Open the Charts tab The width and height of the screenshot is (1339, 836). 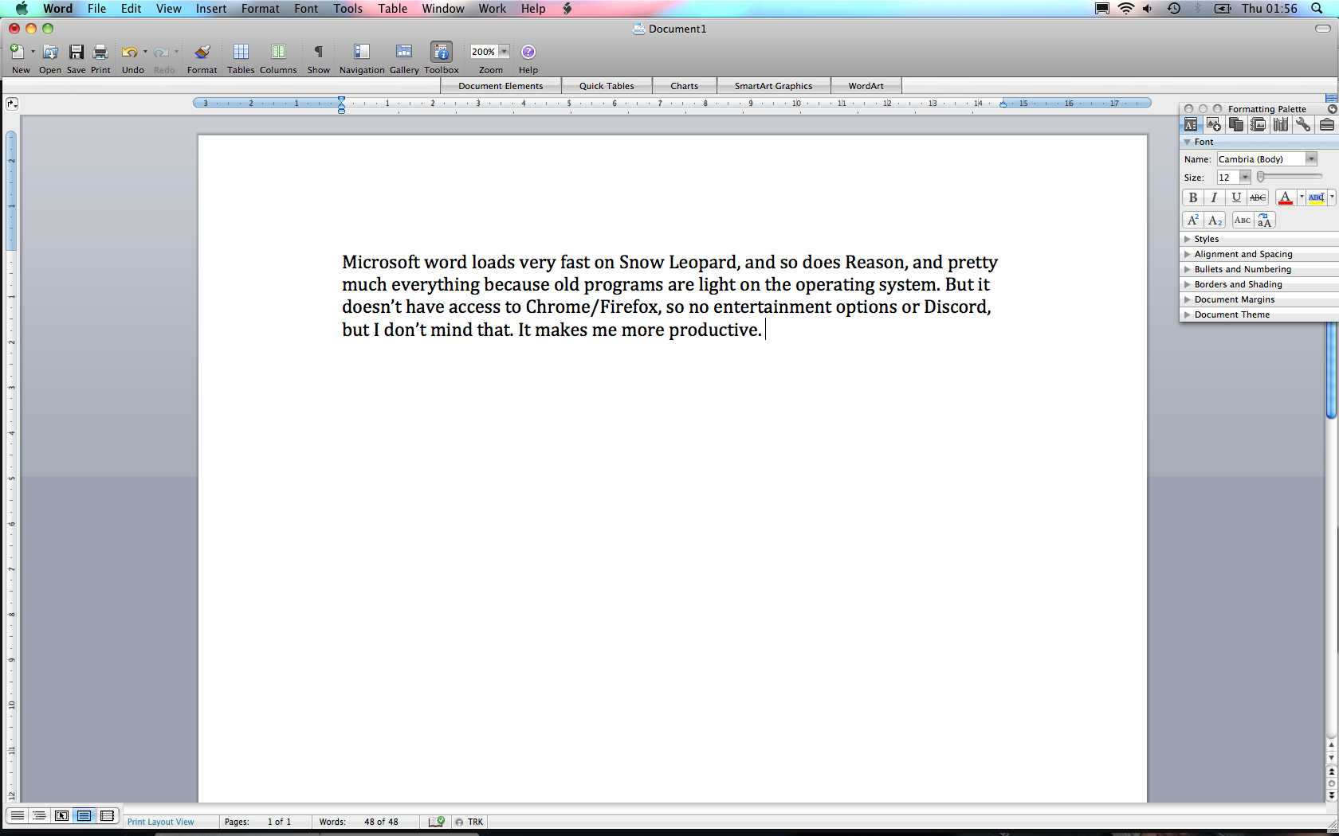684,86
